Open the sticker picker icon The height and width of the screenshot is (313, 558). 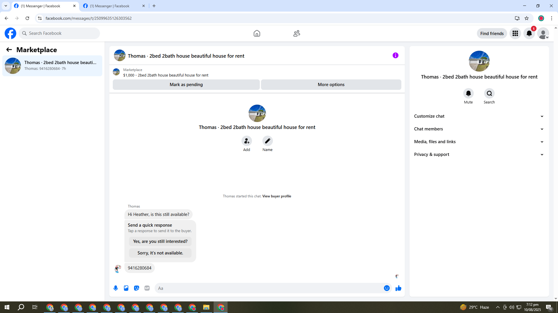click(x=137, y=288)
